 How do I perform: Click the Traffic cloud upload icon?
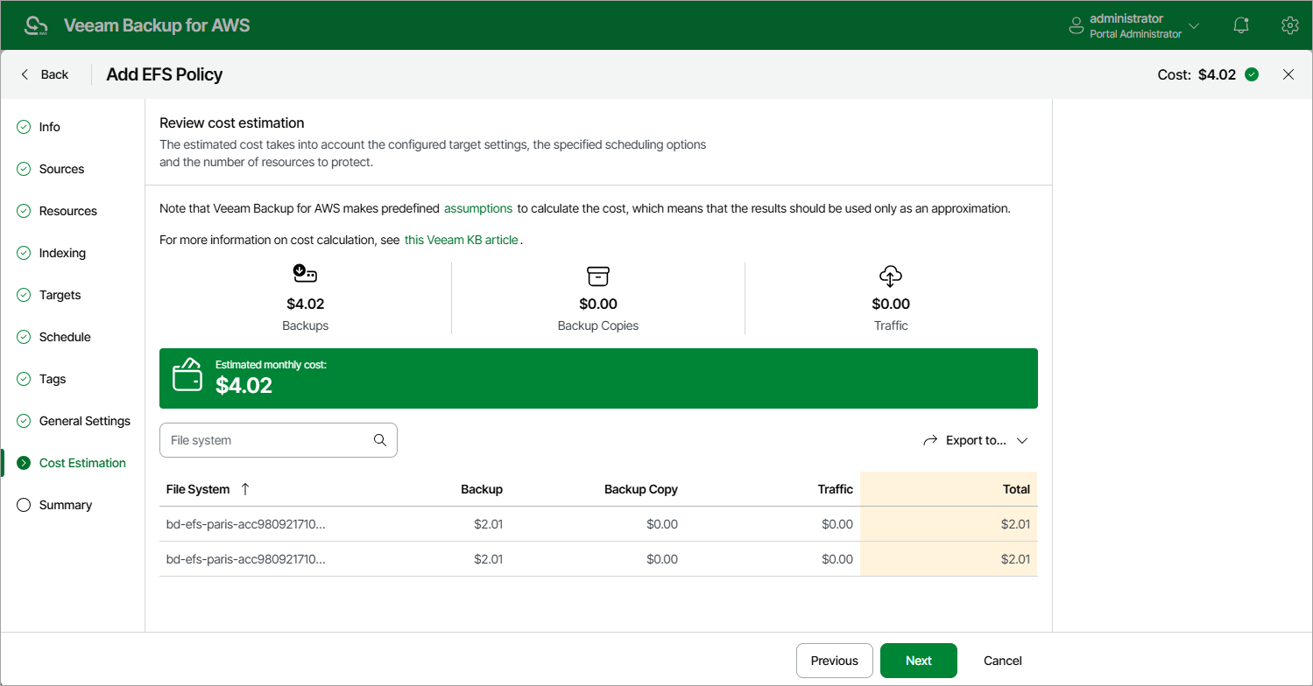(x=890, y=276)
